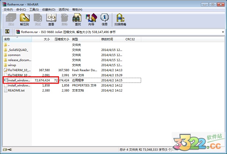Select the common folder icon
The image size is (227, 154).
6,55
